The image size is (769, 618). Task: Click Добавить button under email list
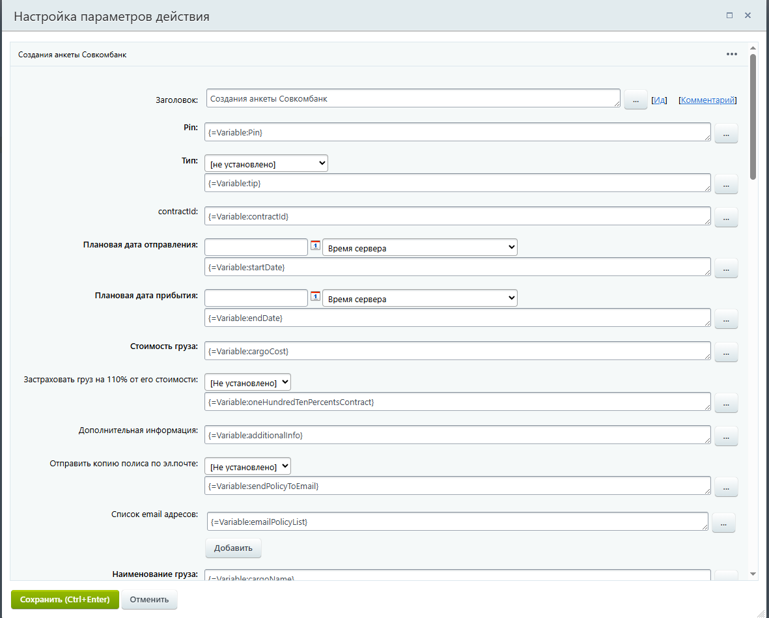pos(233,548)
